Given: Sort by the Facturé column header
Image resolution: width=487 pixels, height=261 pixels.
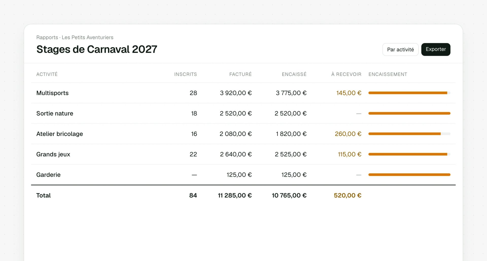Looking at the screenshot, I should pyautogui.click(x=240, y=74).
